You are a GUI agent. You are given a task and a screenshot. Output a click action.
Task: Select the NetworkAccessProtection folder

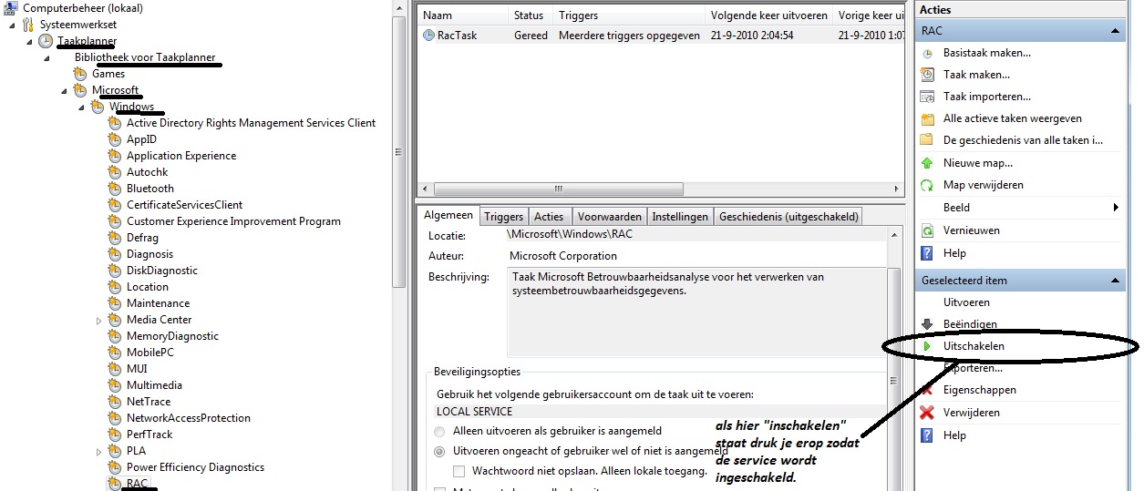pos(189,418)
